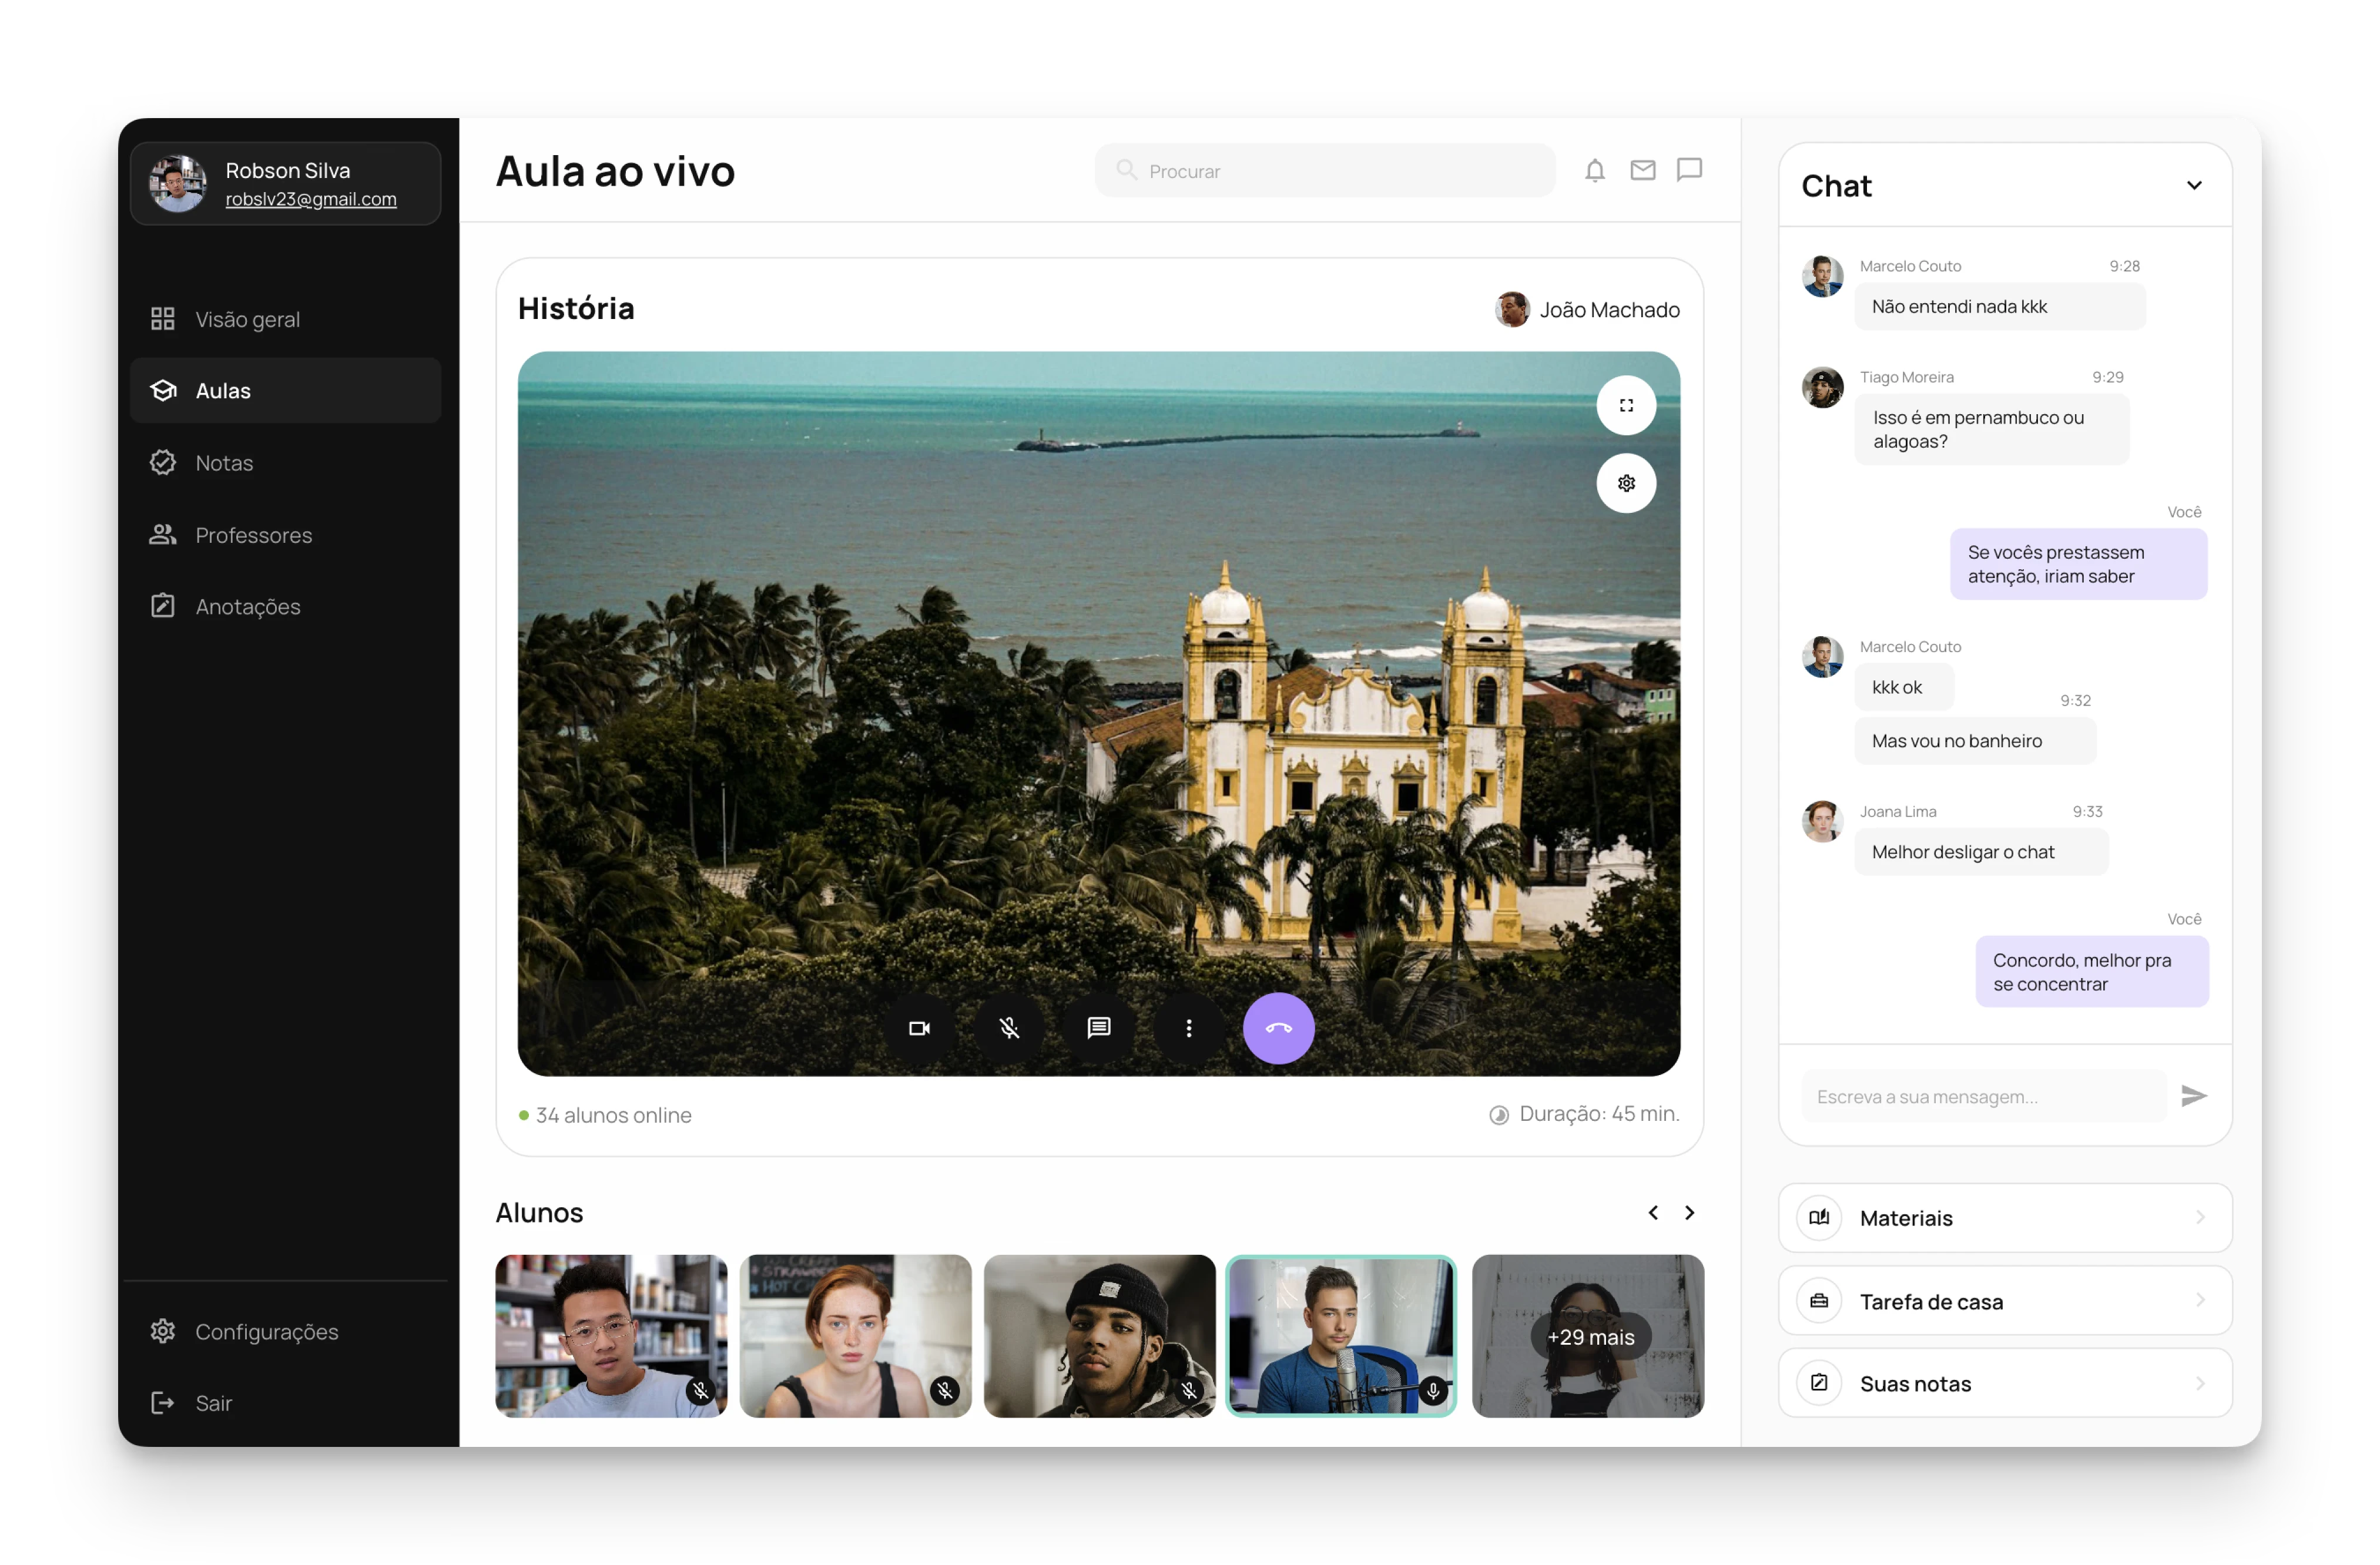
Task: Collapse the Chat panel chevron
Action: pyautogui.click(x=2193, y=186)
